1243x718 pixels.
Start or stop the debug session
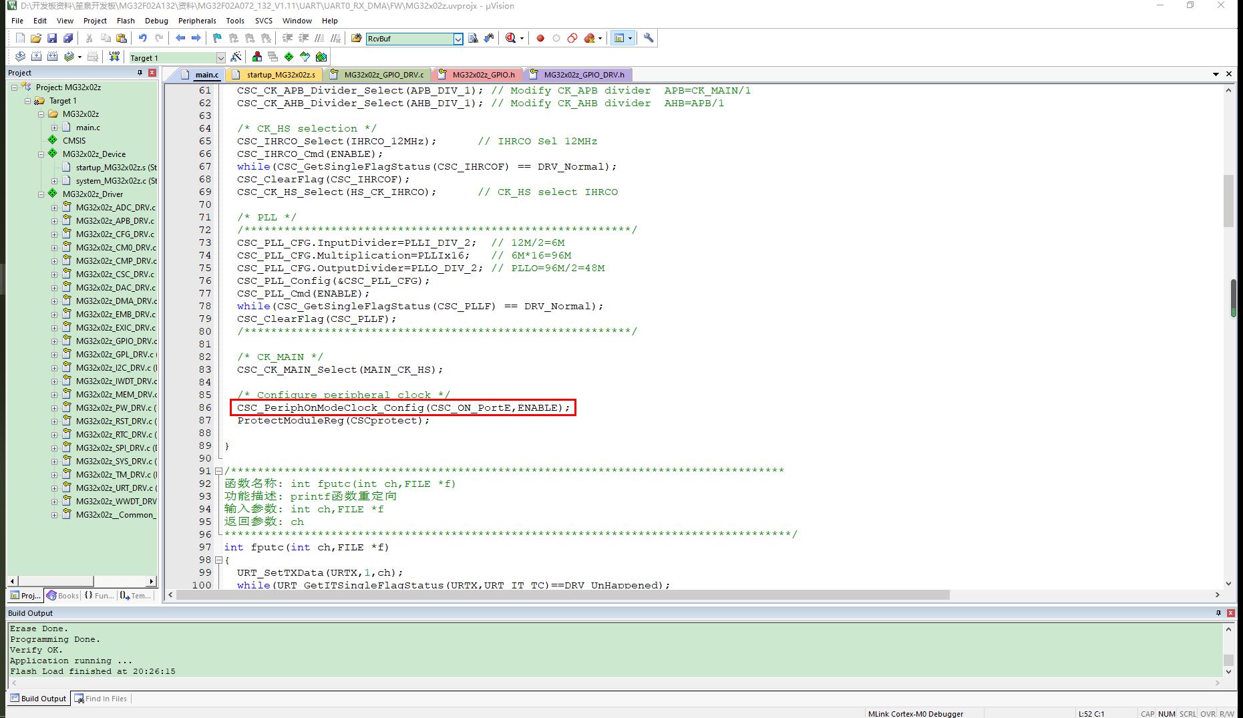(x=511, y=38)
